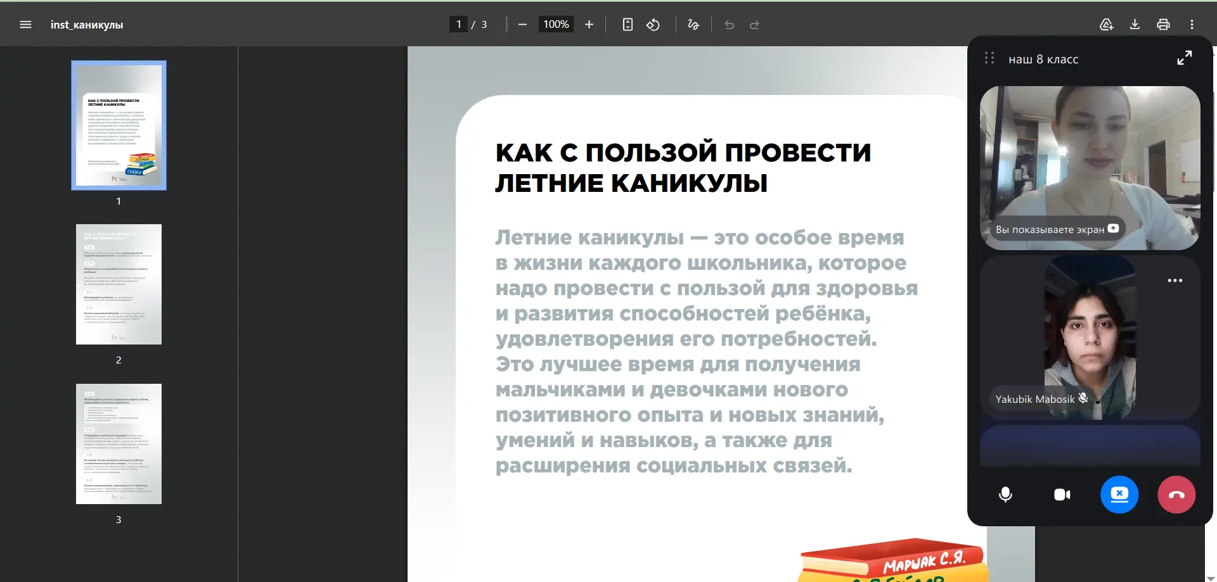Open page 2 thumbnail
Image resolution: width=1217 pixels, height=582 pixels.
click(119, 284)
